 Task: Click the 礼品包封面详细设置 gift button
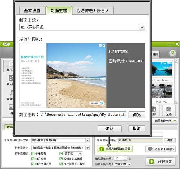tap(115, 149)
